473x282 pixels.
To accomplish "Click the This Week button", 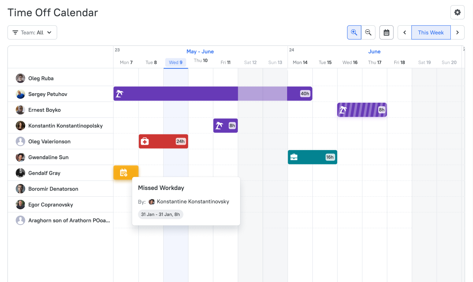I will pos(431,32).
